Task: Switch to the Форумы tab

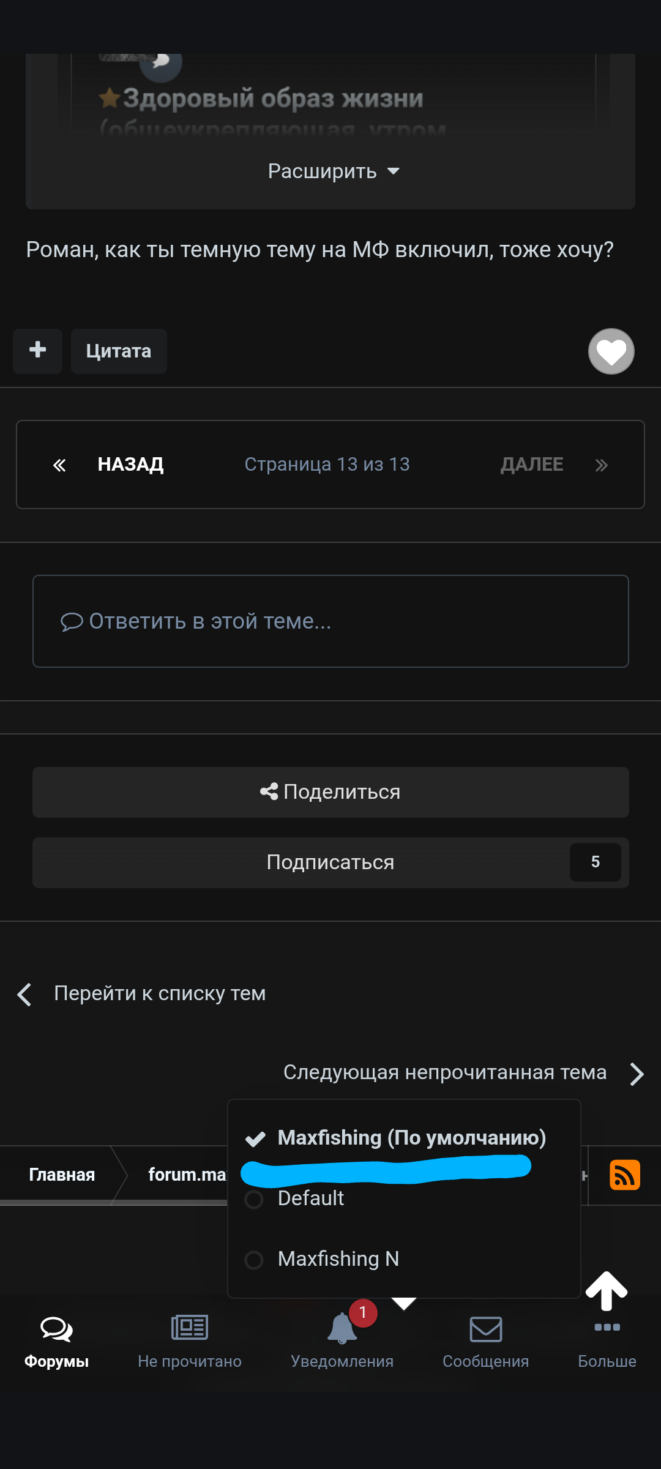Action: click(56, 1340)
